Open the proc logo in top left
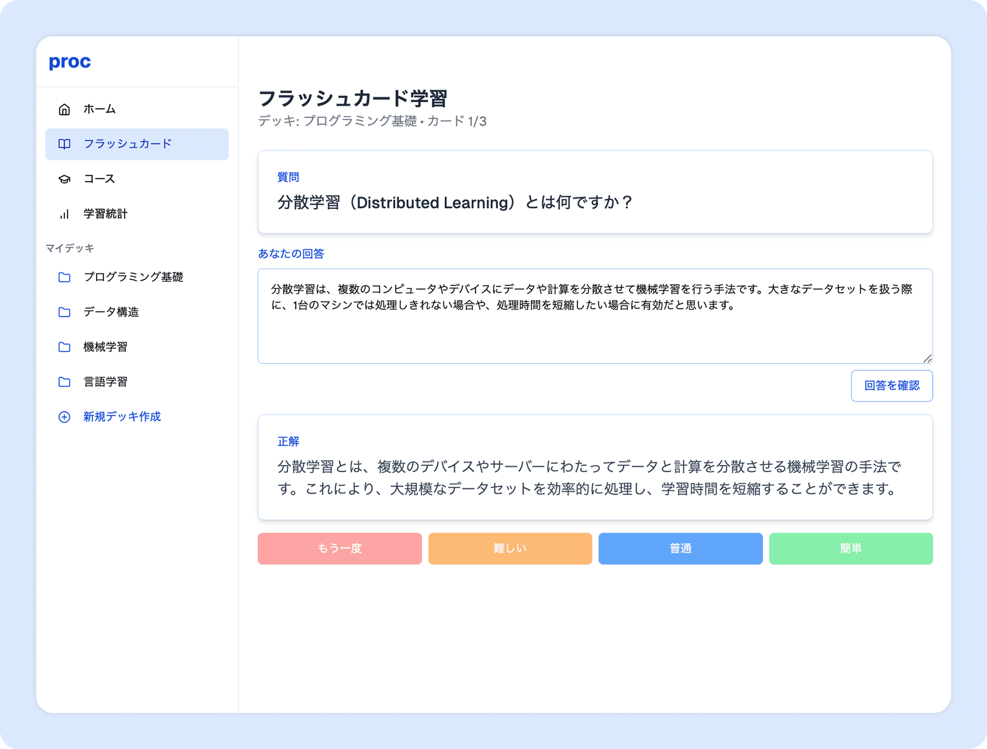The image size is (987, 749). pos(69,61)
